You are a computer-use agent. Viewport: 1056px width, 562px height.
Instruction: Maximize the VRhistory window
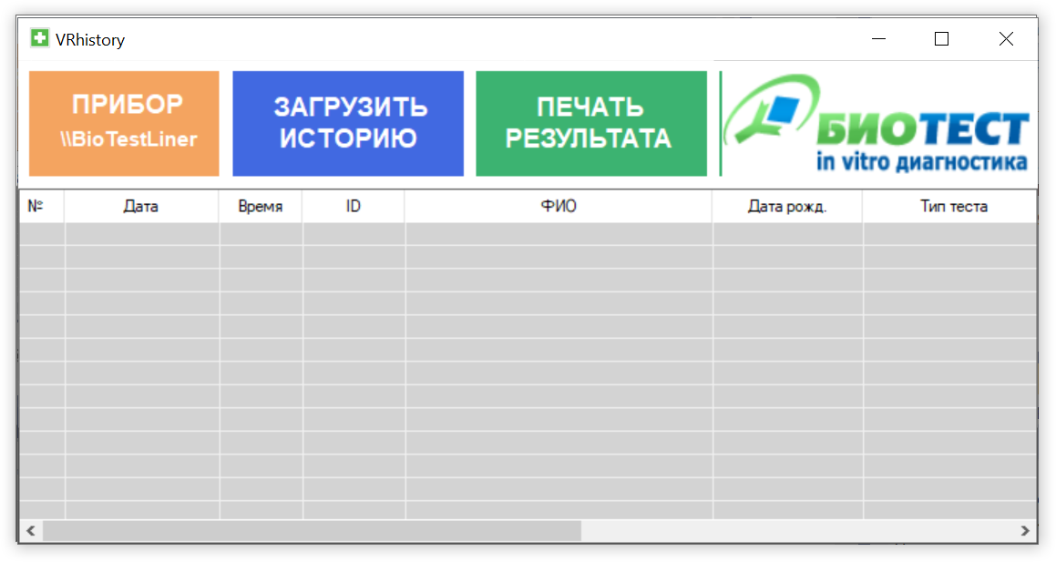pos(941,39)
